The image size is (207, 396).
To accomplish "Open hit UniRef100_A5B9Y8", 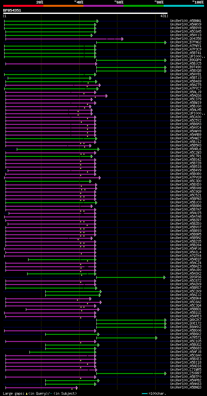I will (x=186, y=28).
